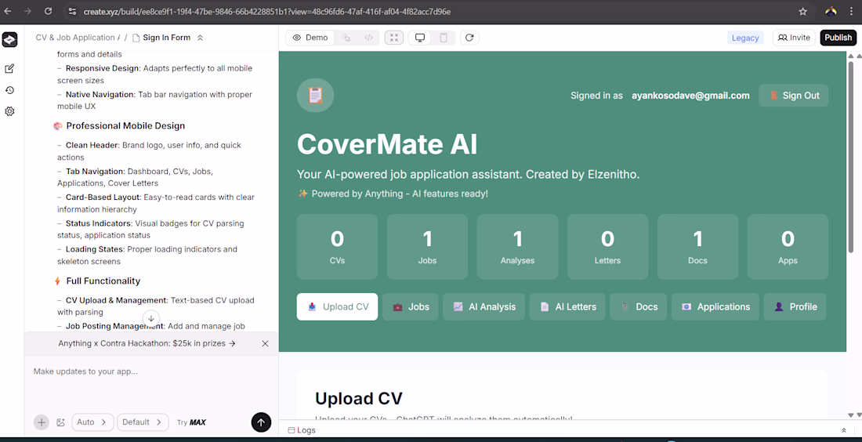Click the Try MAX link
862x442 pixels.
click(191, 422)
